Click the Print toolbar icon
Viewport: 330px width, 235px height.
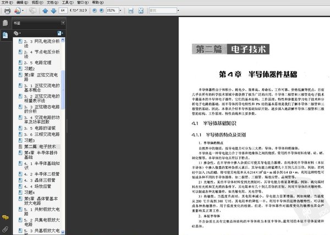coord(7,10)
